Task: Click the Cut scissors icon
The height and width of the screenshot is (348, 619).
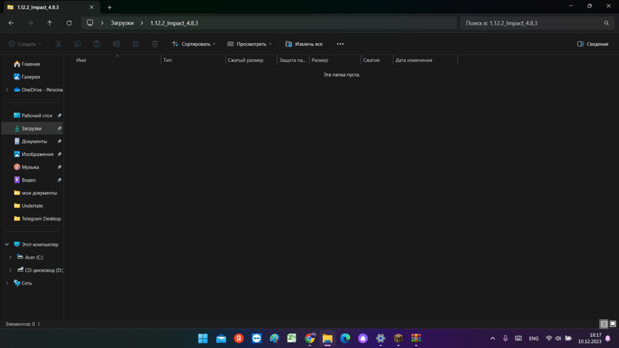Action: point(58,44)
